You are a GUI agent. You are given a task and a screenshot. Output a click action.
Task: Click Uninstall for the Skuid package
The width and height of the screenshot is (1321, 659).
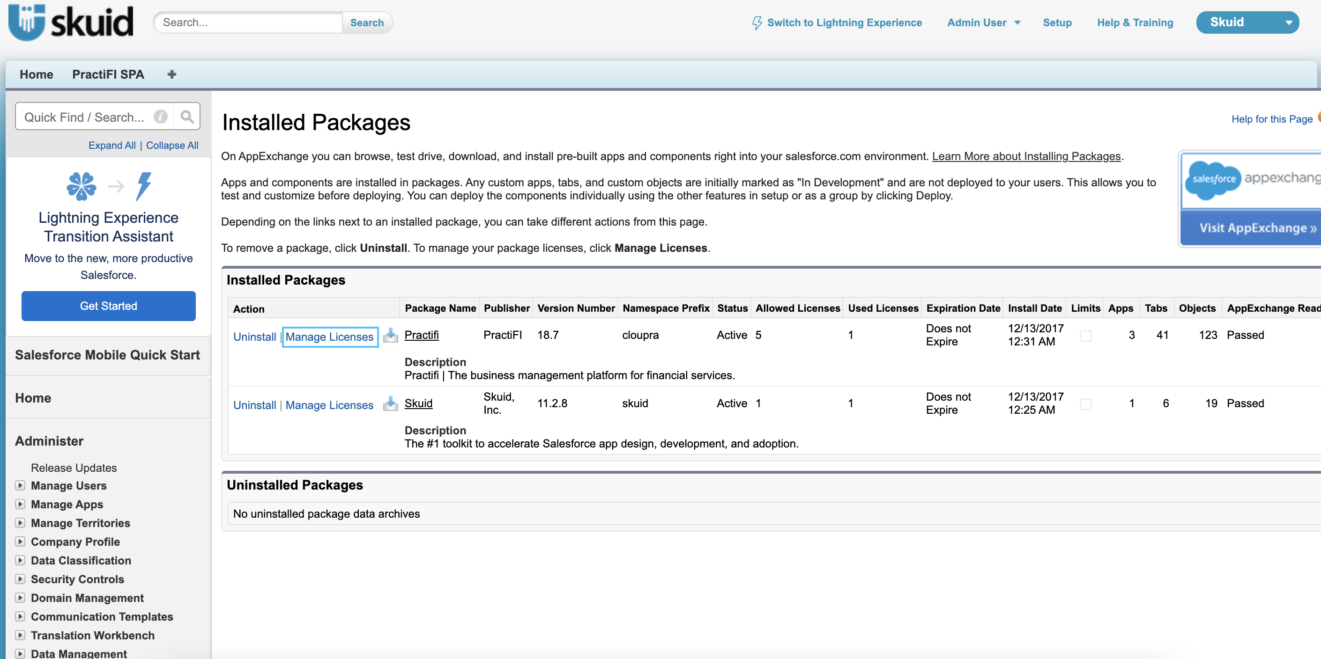click(254, 405)
